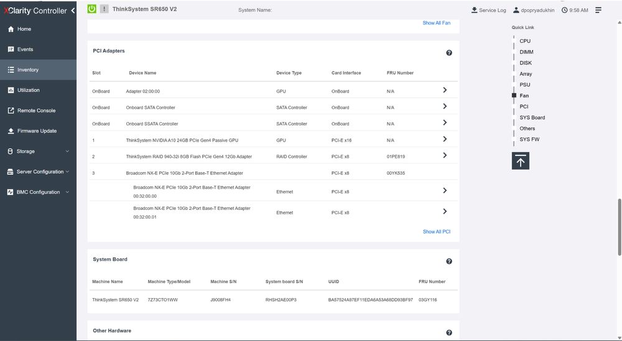The width and height of the screenshot is (622, 341).
Task: Click system board serial RHSH2AE00P3
Action: coord(281,300)
